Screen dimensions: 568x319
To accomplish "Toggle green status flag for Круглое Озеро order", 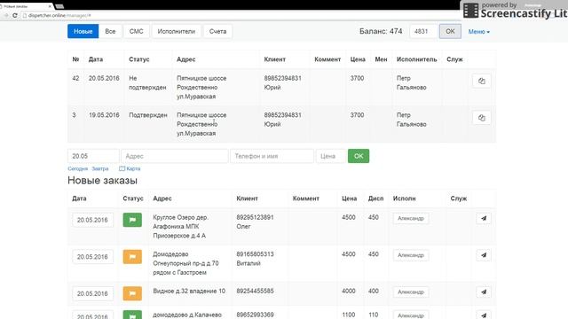I will coord(132,220).
